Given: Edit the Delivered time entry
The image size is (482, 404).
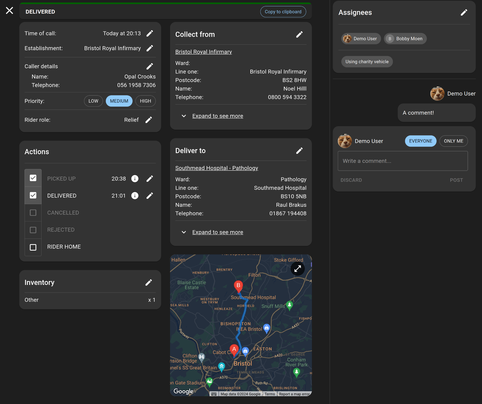Looking at the screenshot, I should point(150,196).
